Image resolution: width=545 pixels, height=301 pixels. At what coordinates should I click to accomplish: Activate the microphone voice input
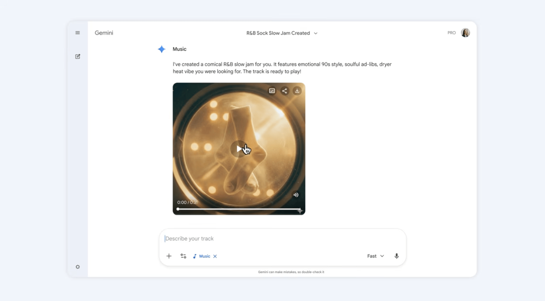tap(397, 256)
